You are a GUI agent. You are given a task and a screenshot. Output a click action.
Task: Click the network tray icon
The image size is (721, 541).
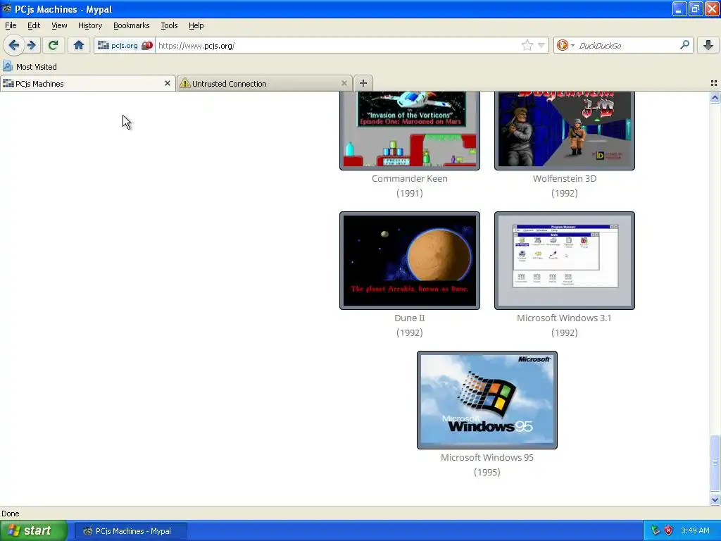click(656, 530)
